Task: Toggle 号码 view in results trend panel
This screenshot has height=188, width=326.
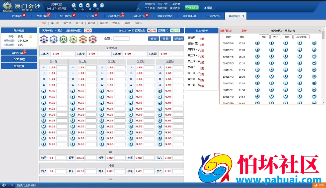Action: (264, 37)
